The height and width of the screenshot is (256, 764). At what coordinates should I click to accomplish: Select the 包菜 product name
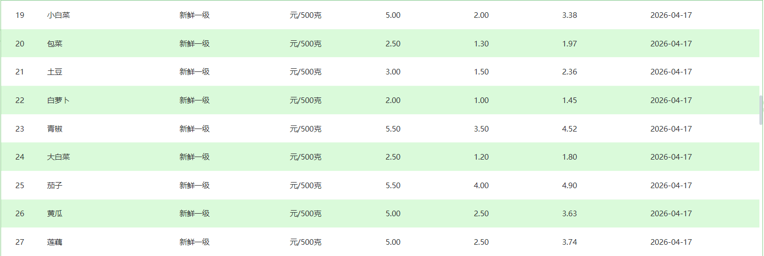(55, 44)
